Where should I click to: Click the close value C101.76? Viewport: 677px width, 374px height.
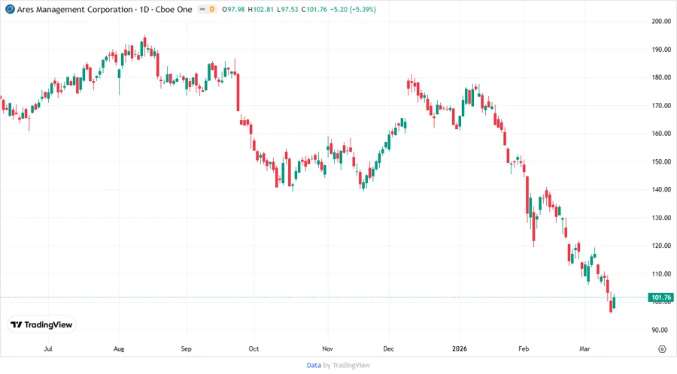click(314, 9)
